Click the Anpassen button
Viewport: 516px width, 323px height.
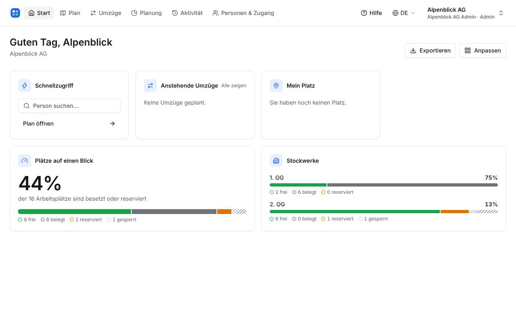[x=483, y=50]
